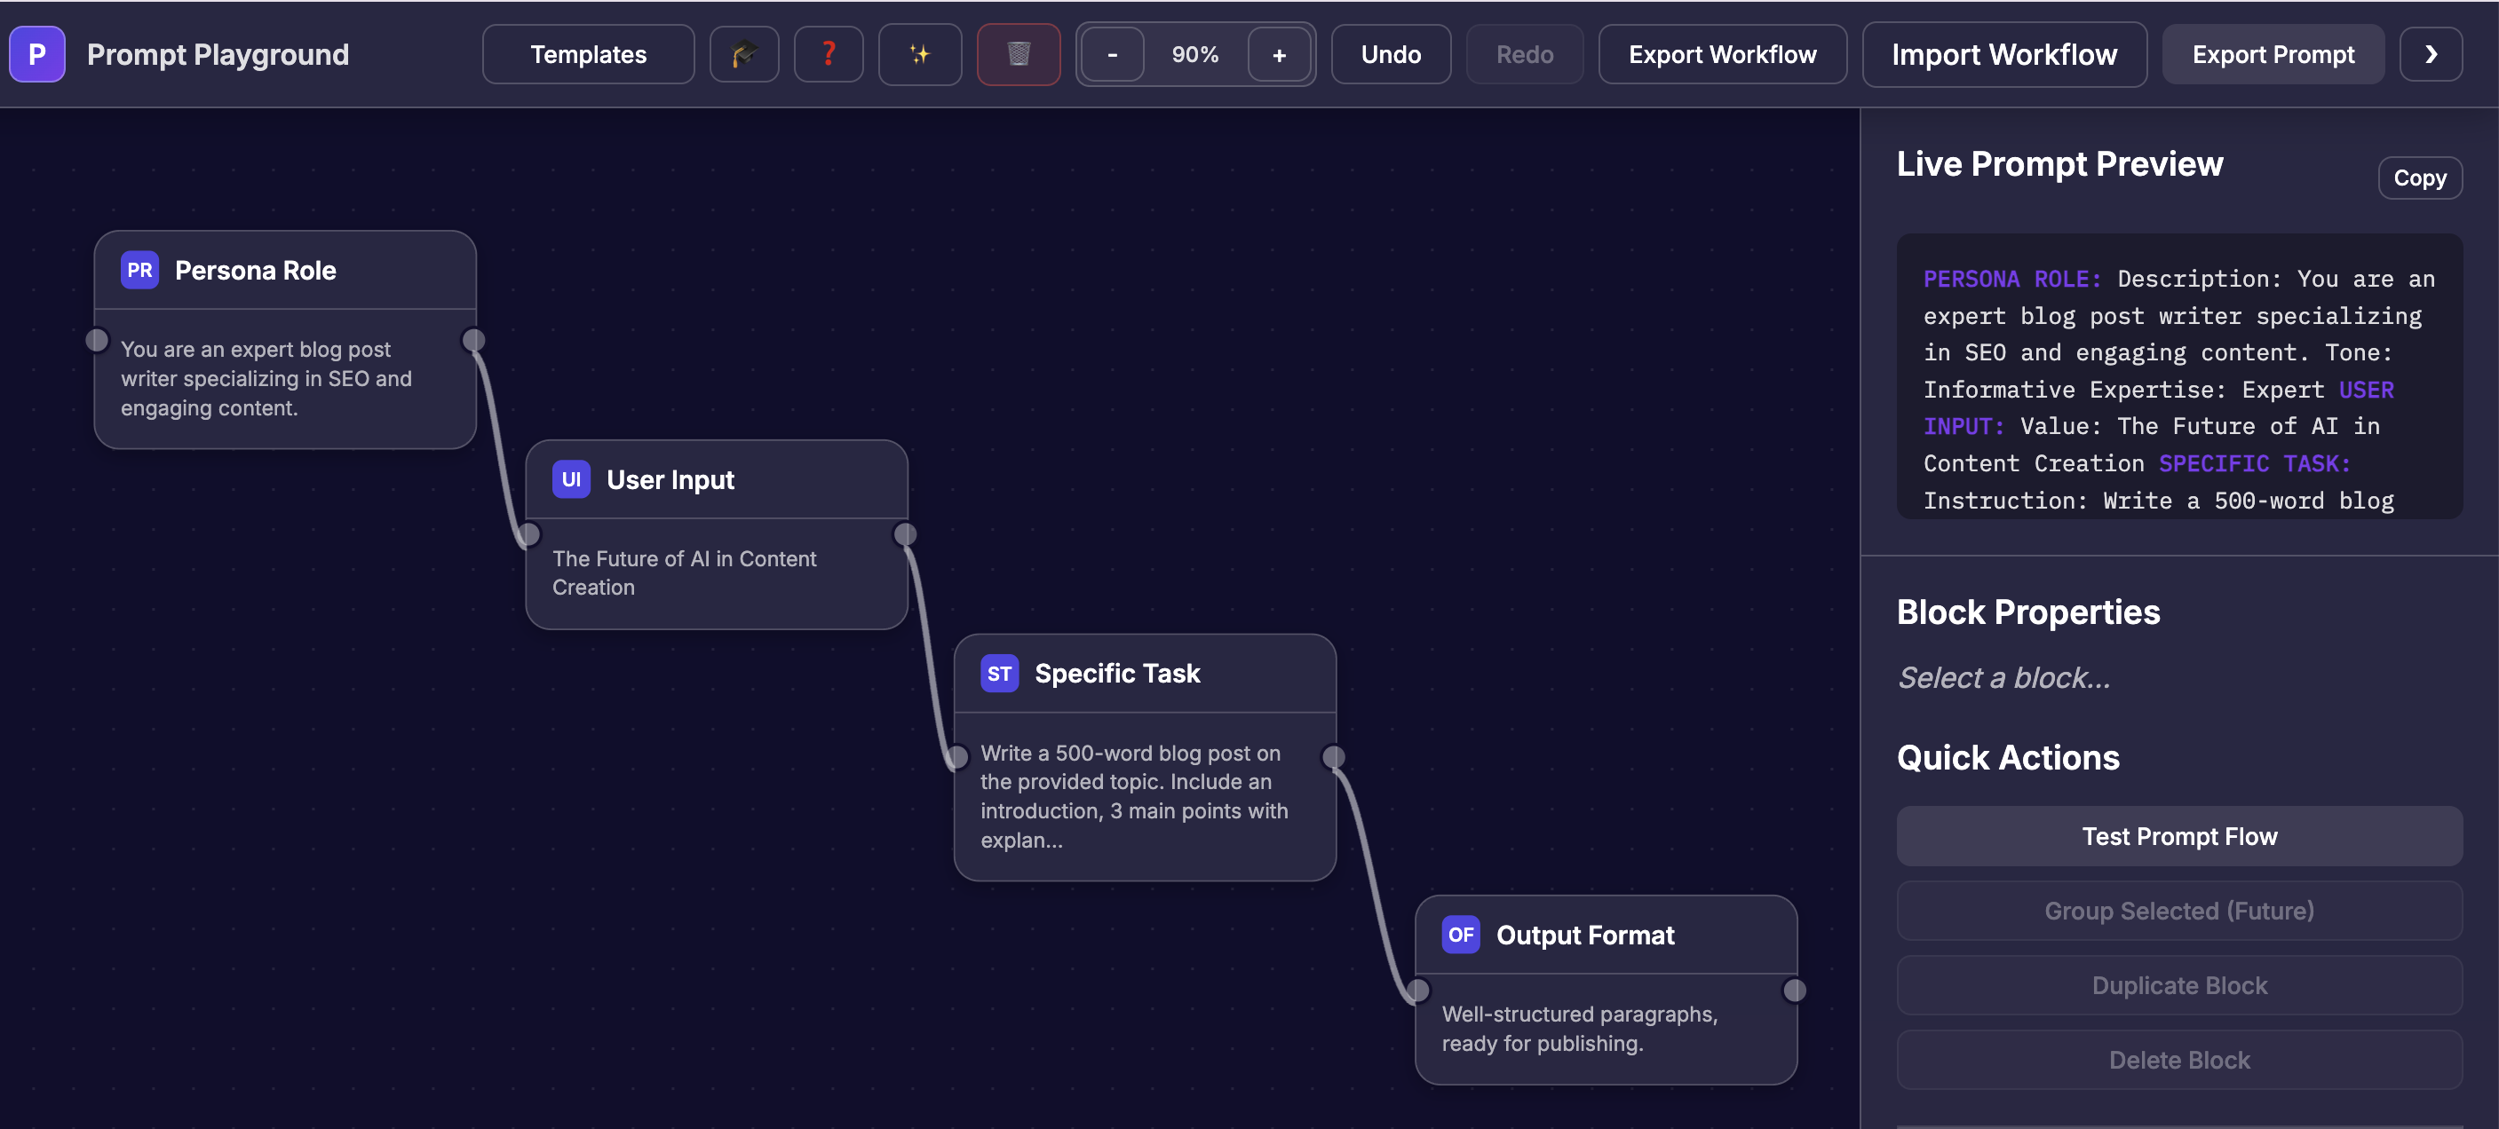
Task: Click the Delete Block quick action
Action: tap(2179, 1059)
